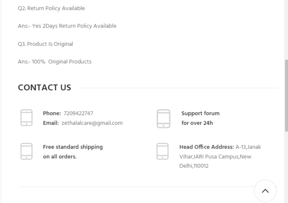Click the phone number 7209422747

point(78,113)
